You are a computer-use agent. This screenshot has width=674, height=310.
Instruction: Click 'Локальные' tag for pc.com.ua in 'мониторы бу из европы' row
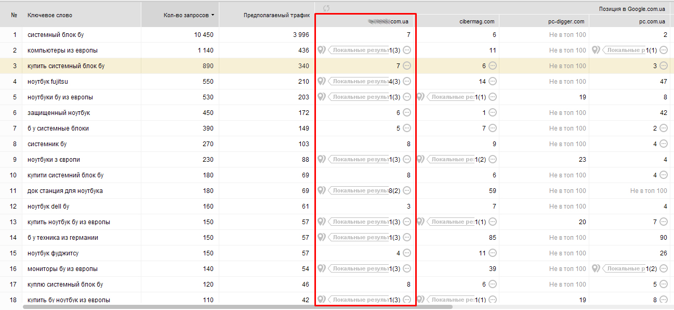coord(624,269)
